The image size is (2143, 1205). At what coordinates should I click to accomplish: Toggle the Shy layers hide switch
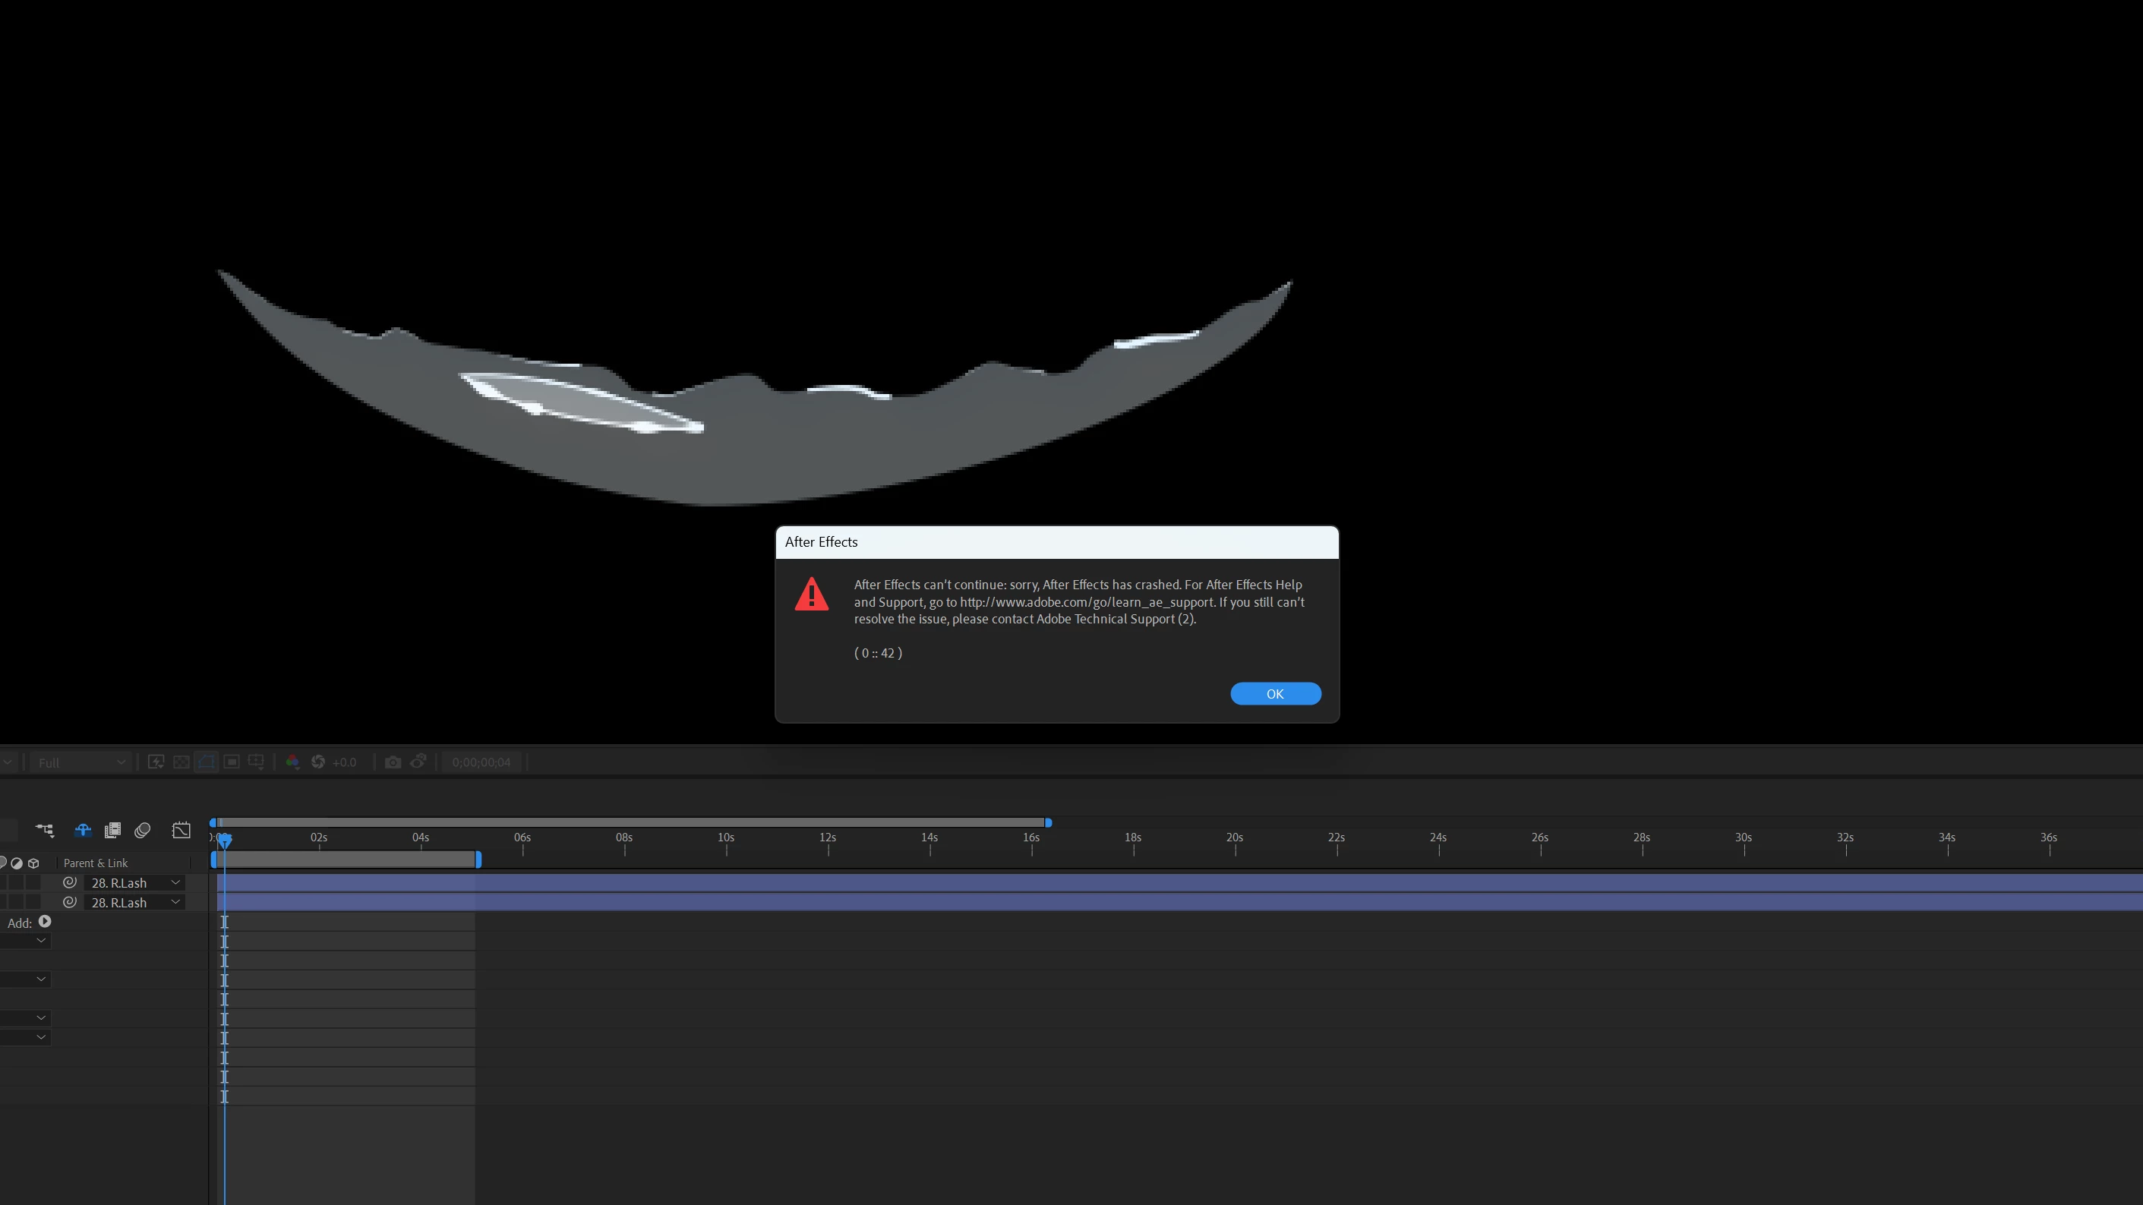[x=82, y=830]
